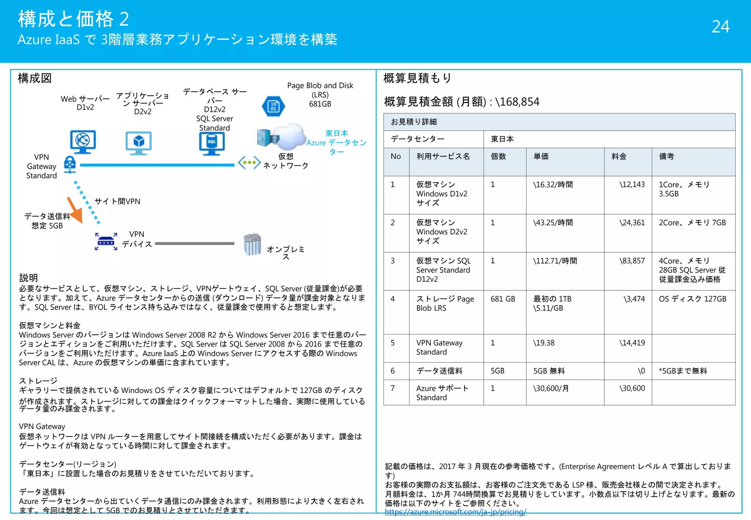The width and height of the screenshot is (751, 520).
Task: Click slide page number 24
Action: (x=721, y=26)
